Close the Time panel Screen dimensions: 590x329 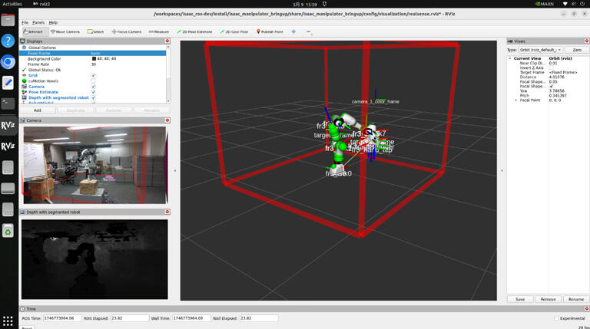[x=587, y=308]
